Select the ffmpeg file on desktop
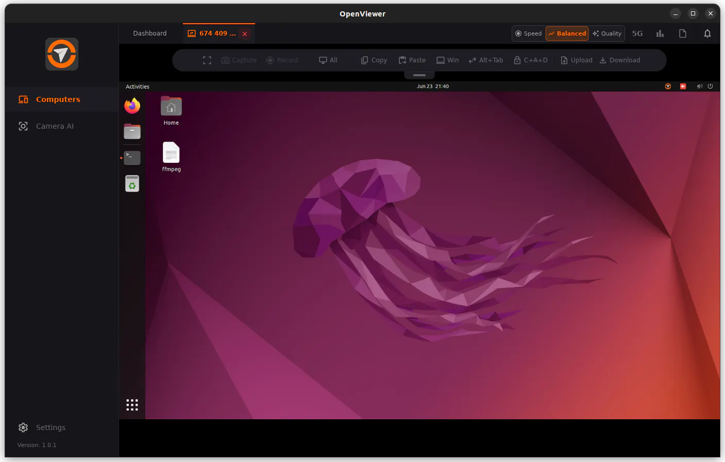Image resolution: width=725 pixels, height=462 pixels. pyautogui.click(x=171, y=157)
